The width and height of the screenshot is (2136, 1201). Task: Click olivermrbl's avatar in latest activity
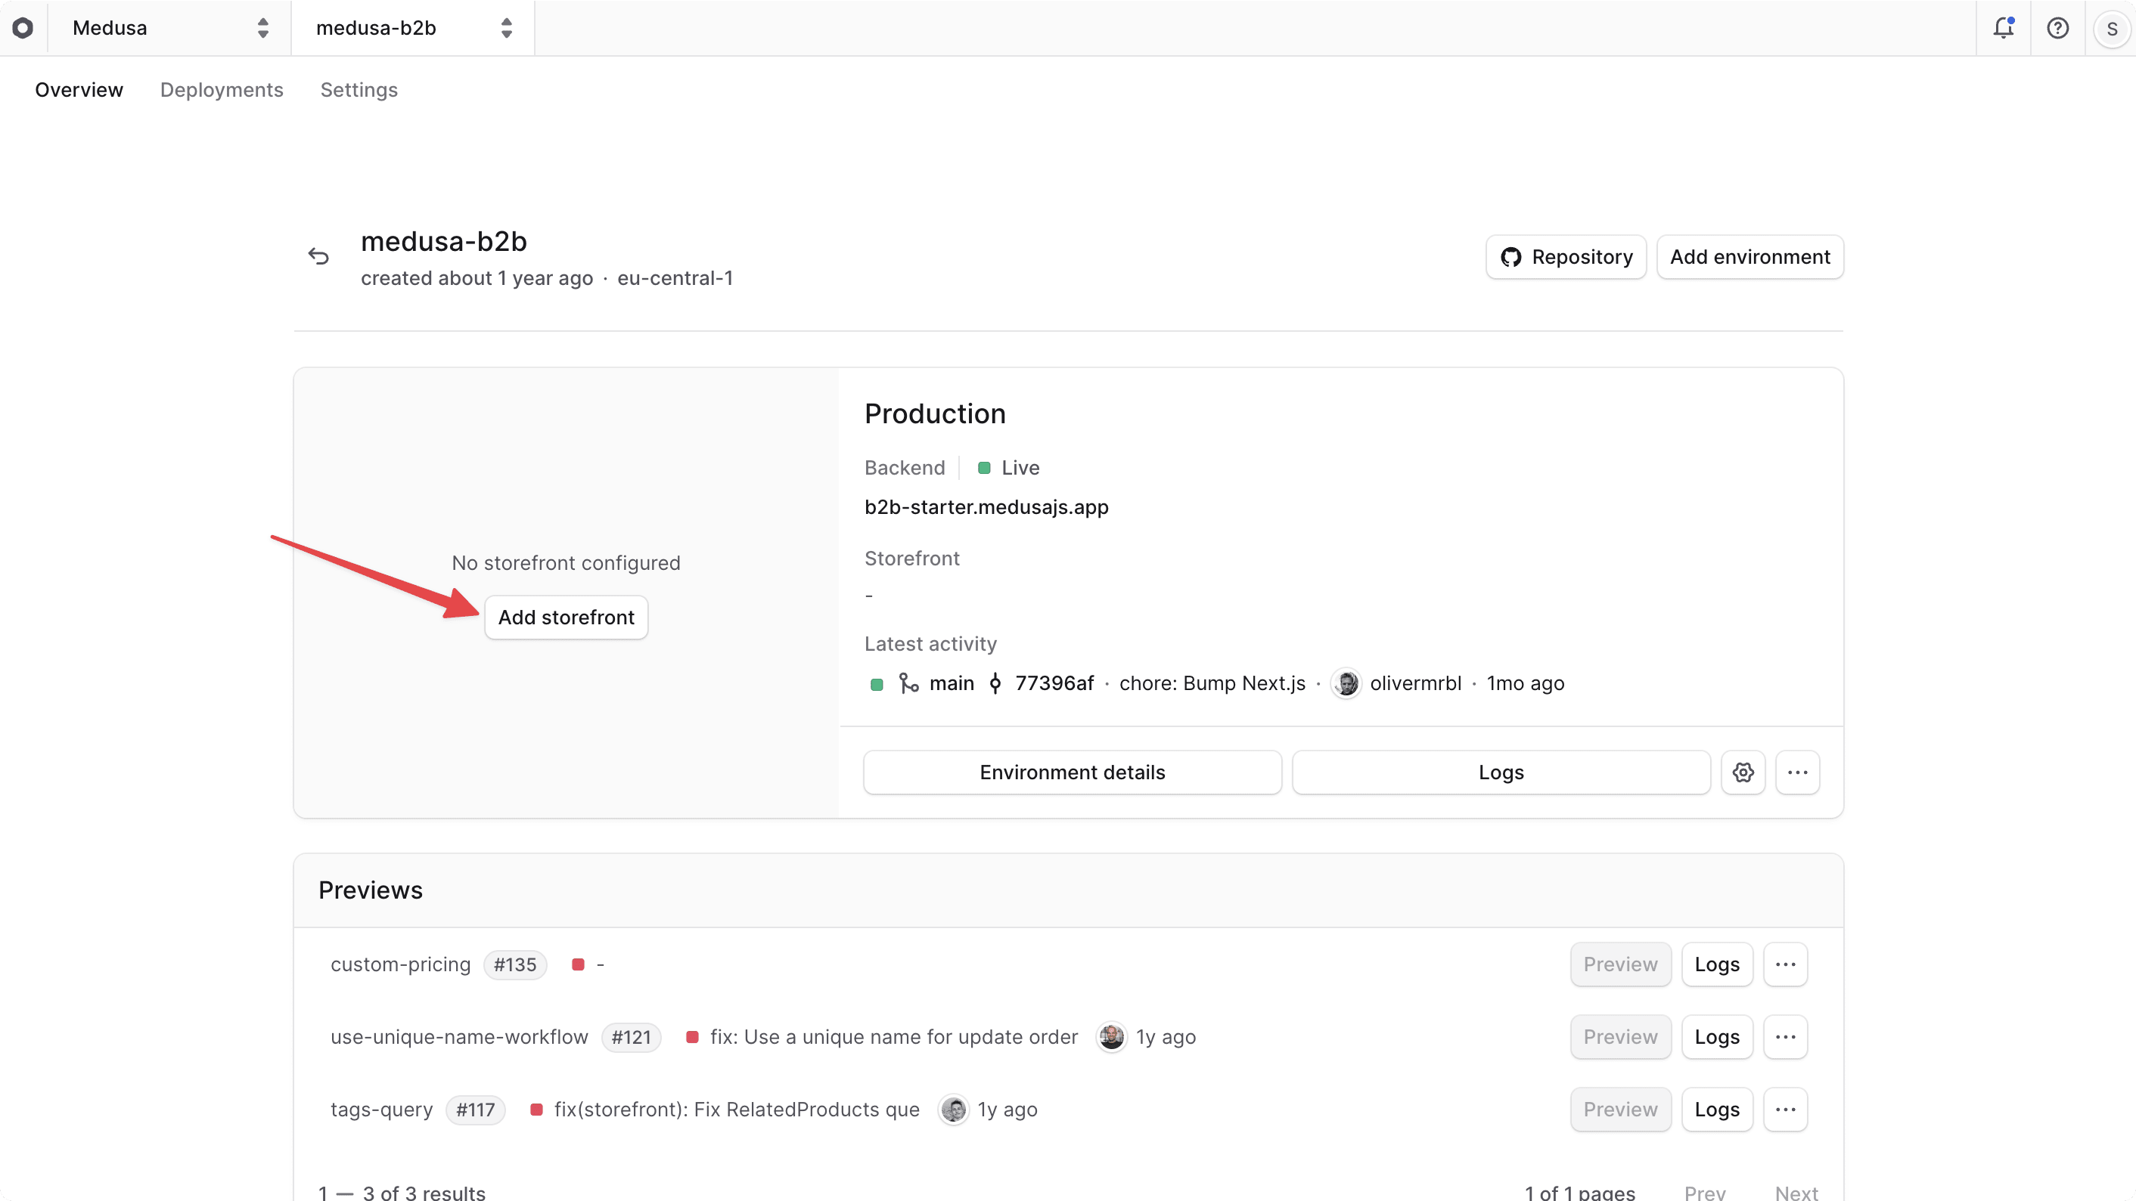tap(1346, 683)
